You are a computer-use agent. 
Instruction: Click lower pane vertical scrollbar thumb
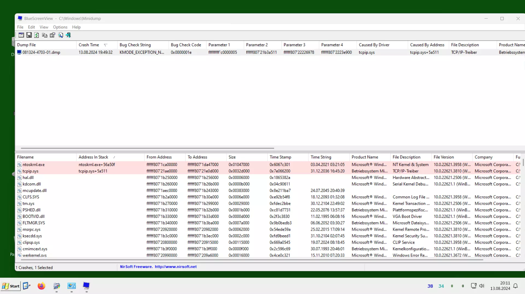(523, 163)
